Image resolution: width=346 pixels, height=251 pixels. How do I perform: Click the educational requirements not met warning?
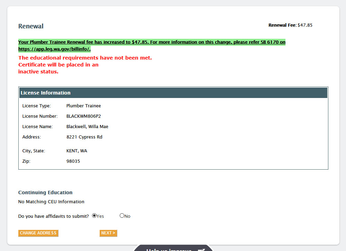tap(85, 58)
